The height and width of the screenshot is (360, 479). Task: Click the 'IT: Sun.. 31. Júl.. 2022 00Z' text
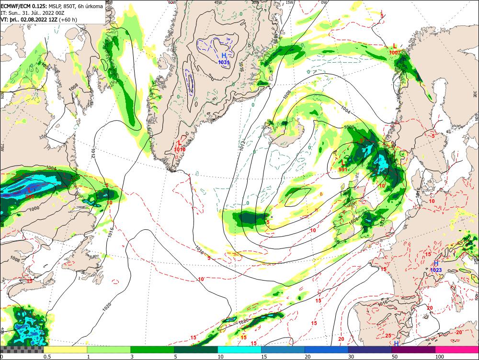point(33,13)
